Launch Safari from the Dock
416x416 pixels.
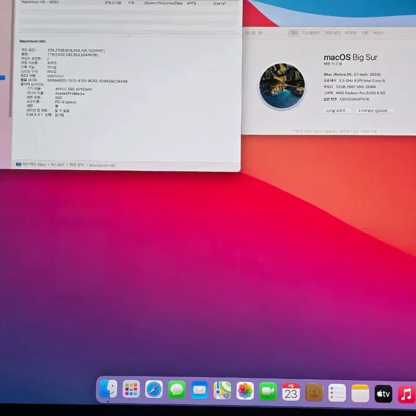tap(154, 389)
